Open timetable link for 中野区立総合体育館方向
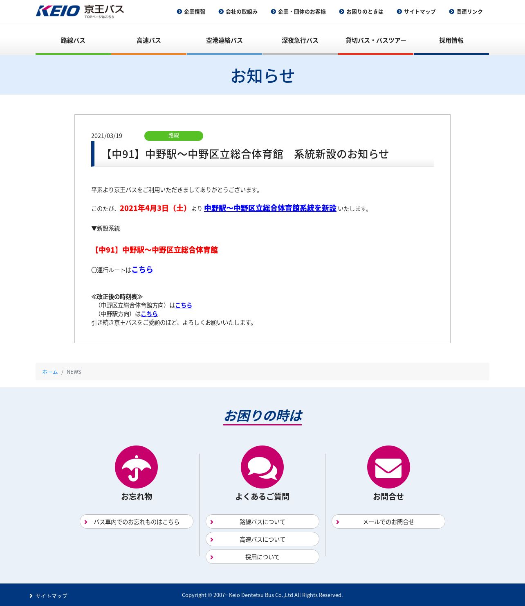 [184, 305]
